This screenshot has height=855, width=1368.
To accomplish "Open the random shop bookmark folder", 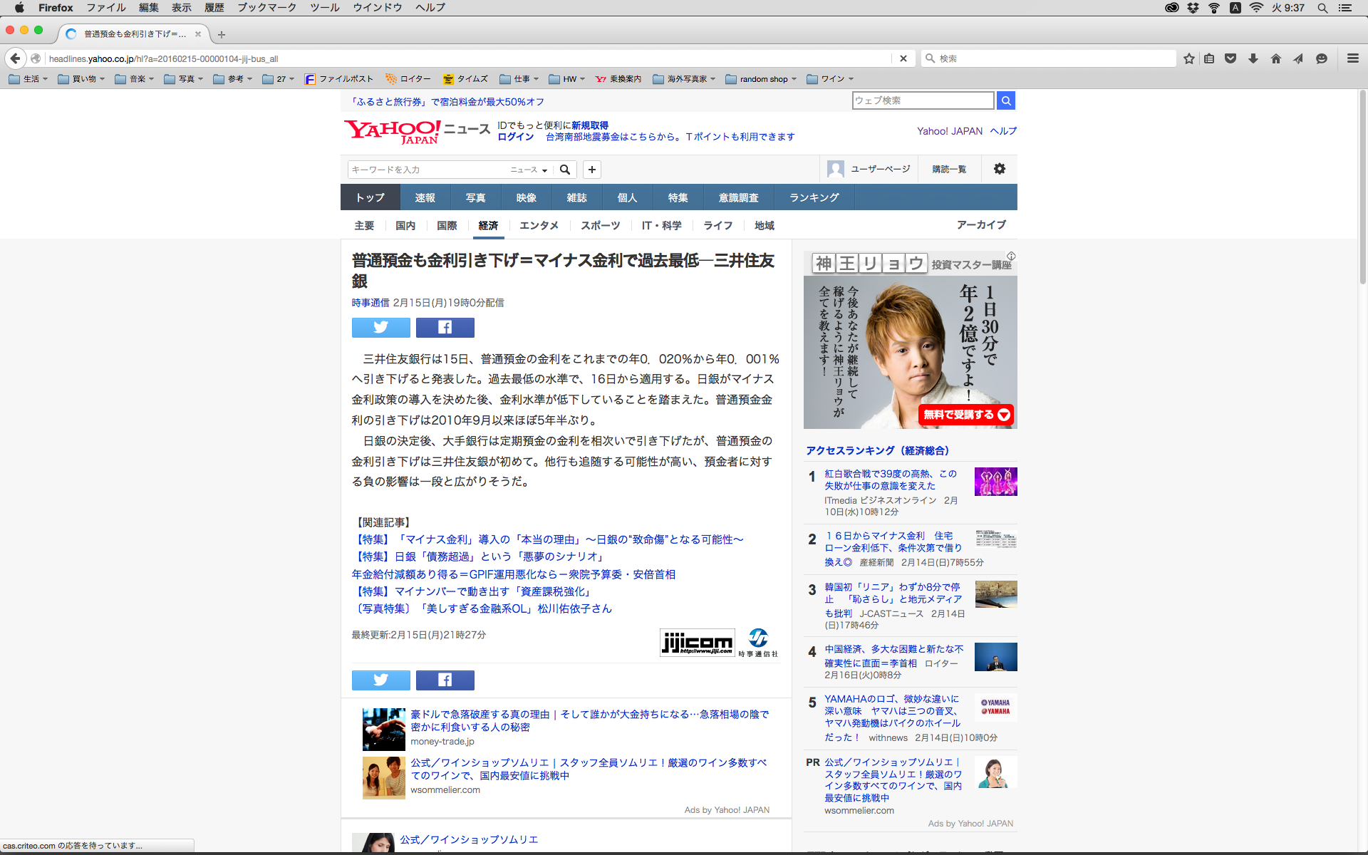I will [x=761, y=79].
